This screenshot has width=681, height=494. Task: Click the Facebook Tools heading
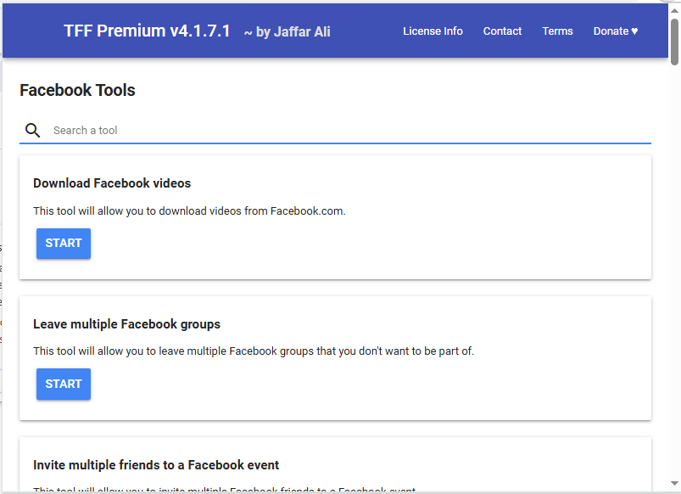point(77,90)
